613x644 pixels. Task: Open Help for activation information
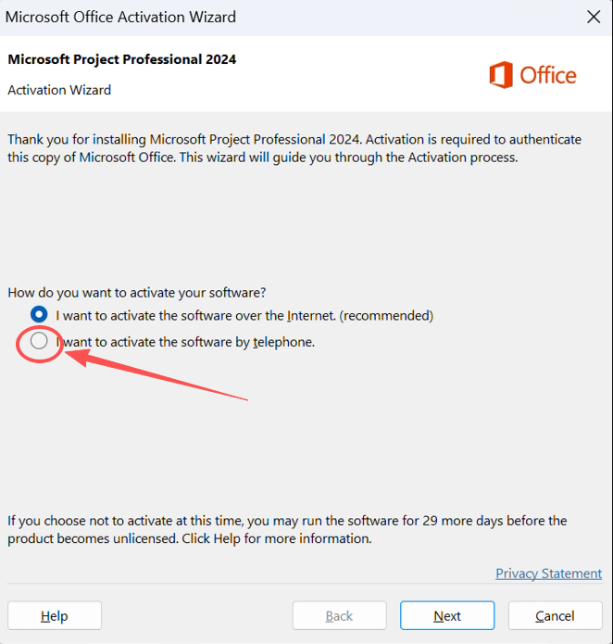pos(55,615)
